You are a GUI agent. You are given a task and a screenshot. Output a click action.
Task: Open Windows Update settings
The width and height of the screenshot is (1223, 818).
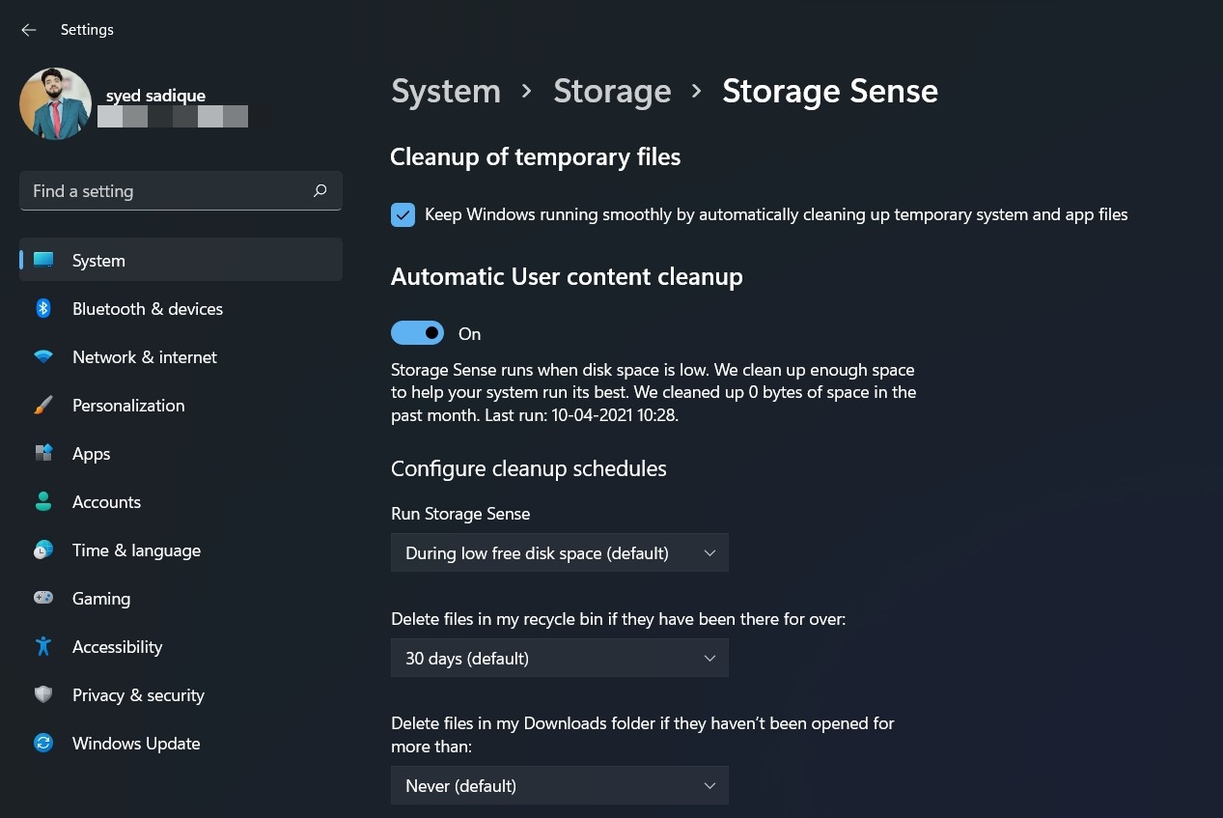click(x=135, y=743)
